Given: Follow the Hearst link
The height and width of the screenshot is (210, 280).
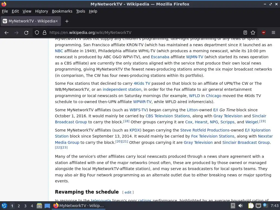Looking at the screenshot, I should [x=201, y=122].
